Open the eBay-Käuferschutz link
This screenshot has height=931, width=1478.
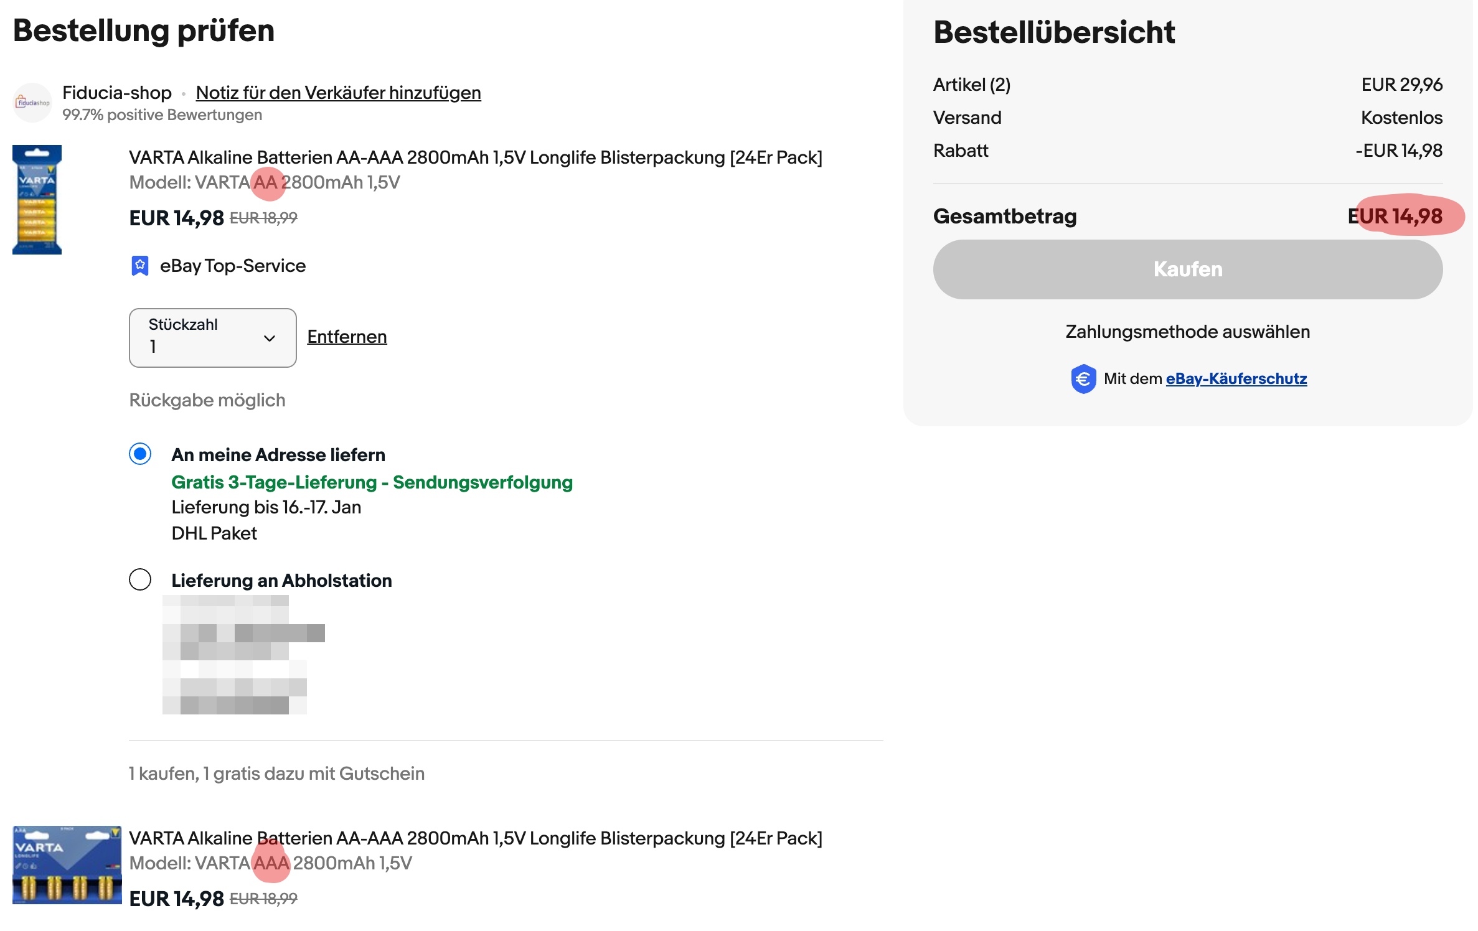pos(1236,378)
